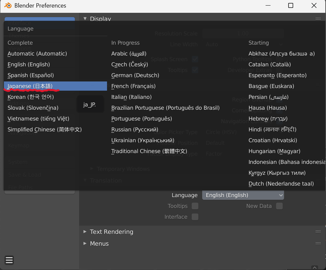
Task: Click the Blender logo in title bar
Action: pyautogui.click(x=8, y=6)
